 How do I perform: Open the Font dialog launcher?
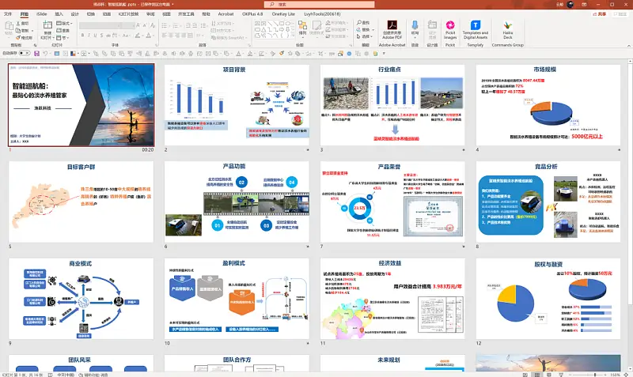coord(157,45)
